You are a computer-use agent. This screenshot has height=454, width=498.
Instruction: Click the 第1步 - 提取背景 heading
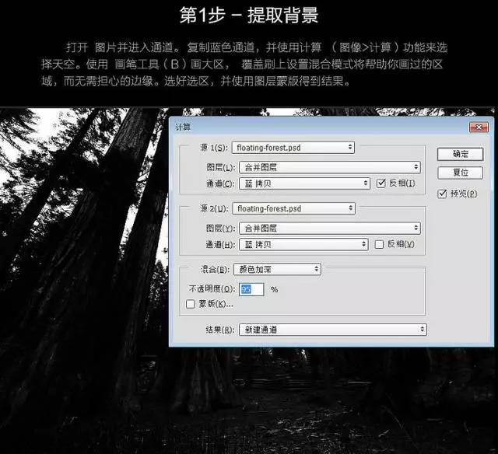tap(249, 15)
